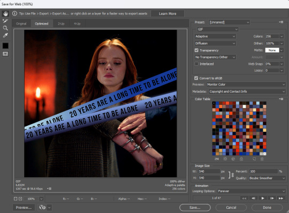Expand the Colors count dropdown arrow
Screen dimensions: 289x213
282,36
